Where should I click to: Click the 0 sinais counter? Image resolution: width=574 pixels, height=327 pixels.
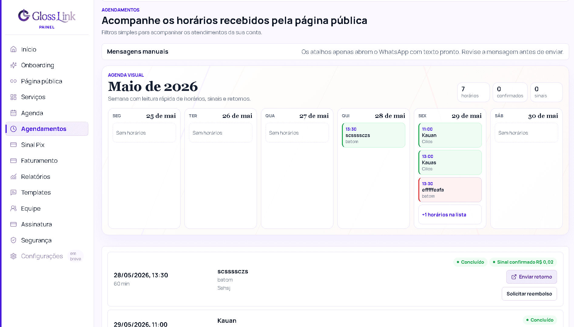[546, 92]
